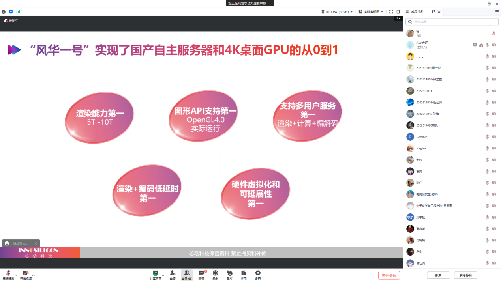
Task: Click the blue security shield icon
Action: pyautogui.click(x=11, y=12)
